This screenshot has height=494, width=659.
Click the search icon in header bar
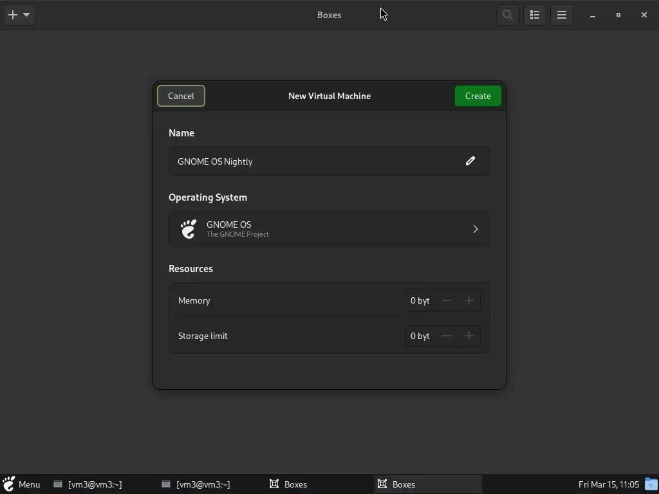(x=508, y=15)
